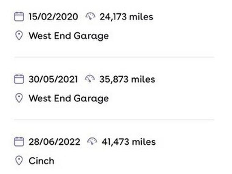Open the Cinch location label
This screenshot has height=174, width=232.
[41, 161]
